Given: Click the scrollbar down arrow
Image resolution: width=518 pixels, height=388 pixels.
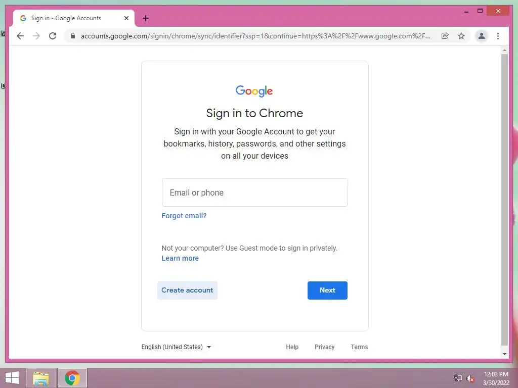Looking at the screenshot, I should point(504,354).
